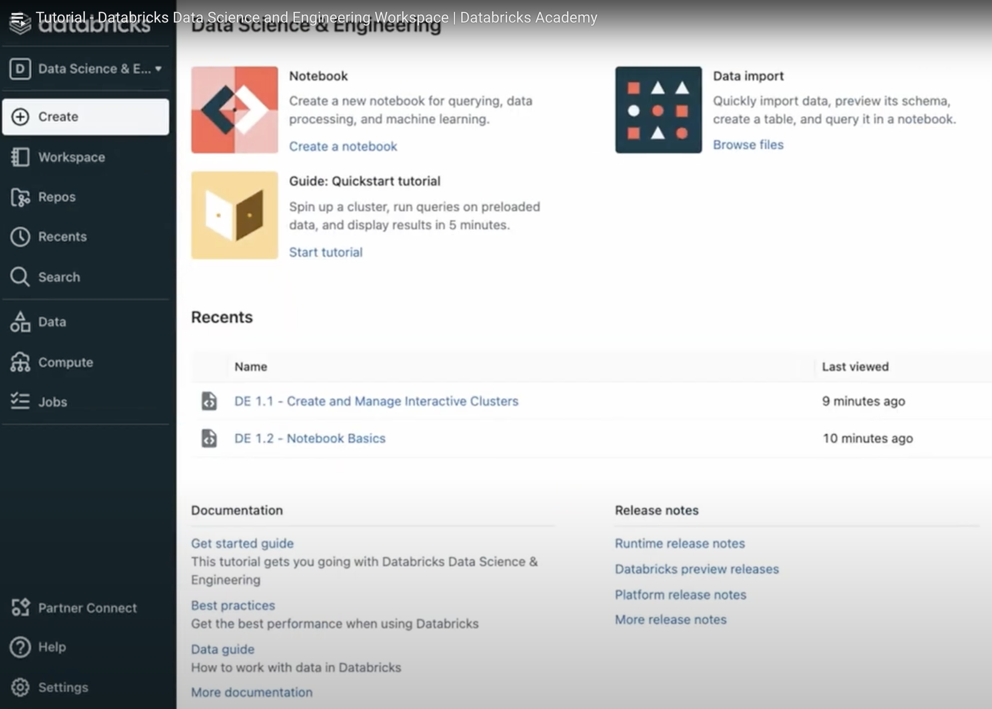Open DE 1.2 Notebook Basics notebook
Screen dimensions: 992x709
tap(310, 438)
